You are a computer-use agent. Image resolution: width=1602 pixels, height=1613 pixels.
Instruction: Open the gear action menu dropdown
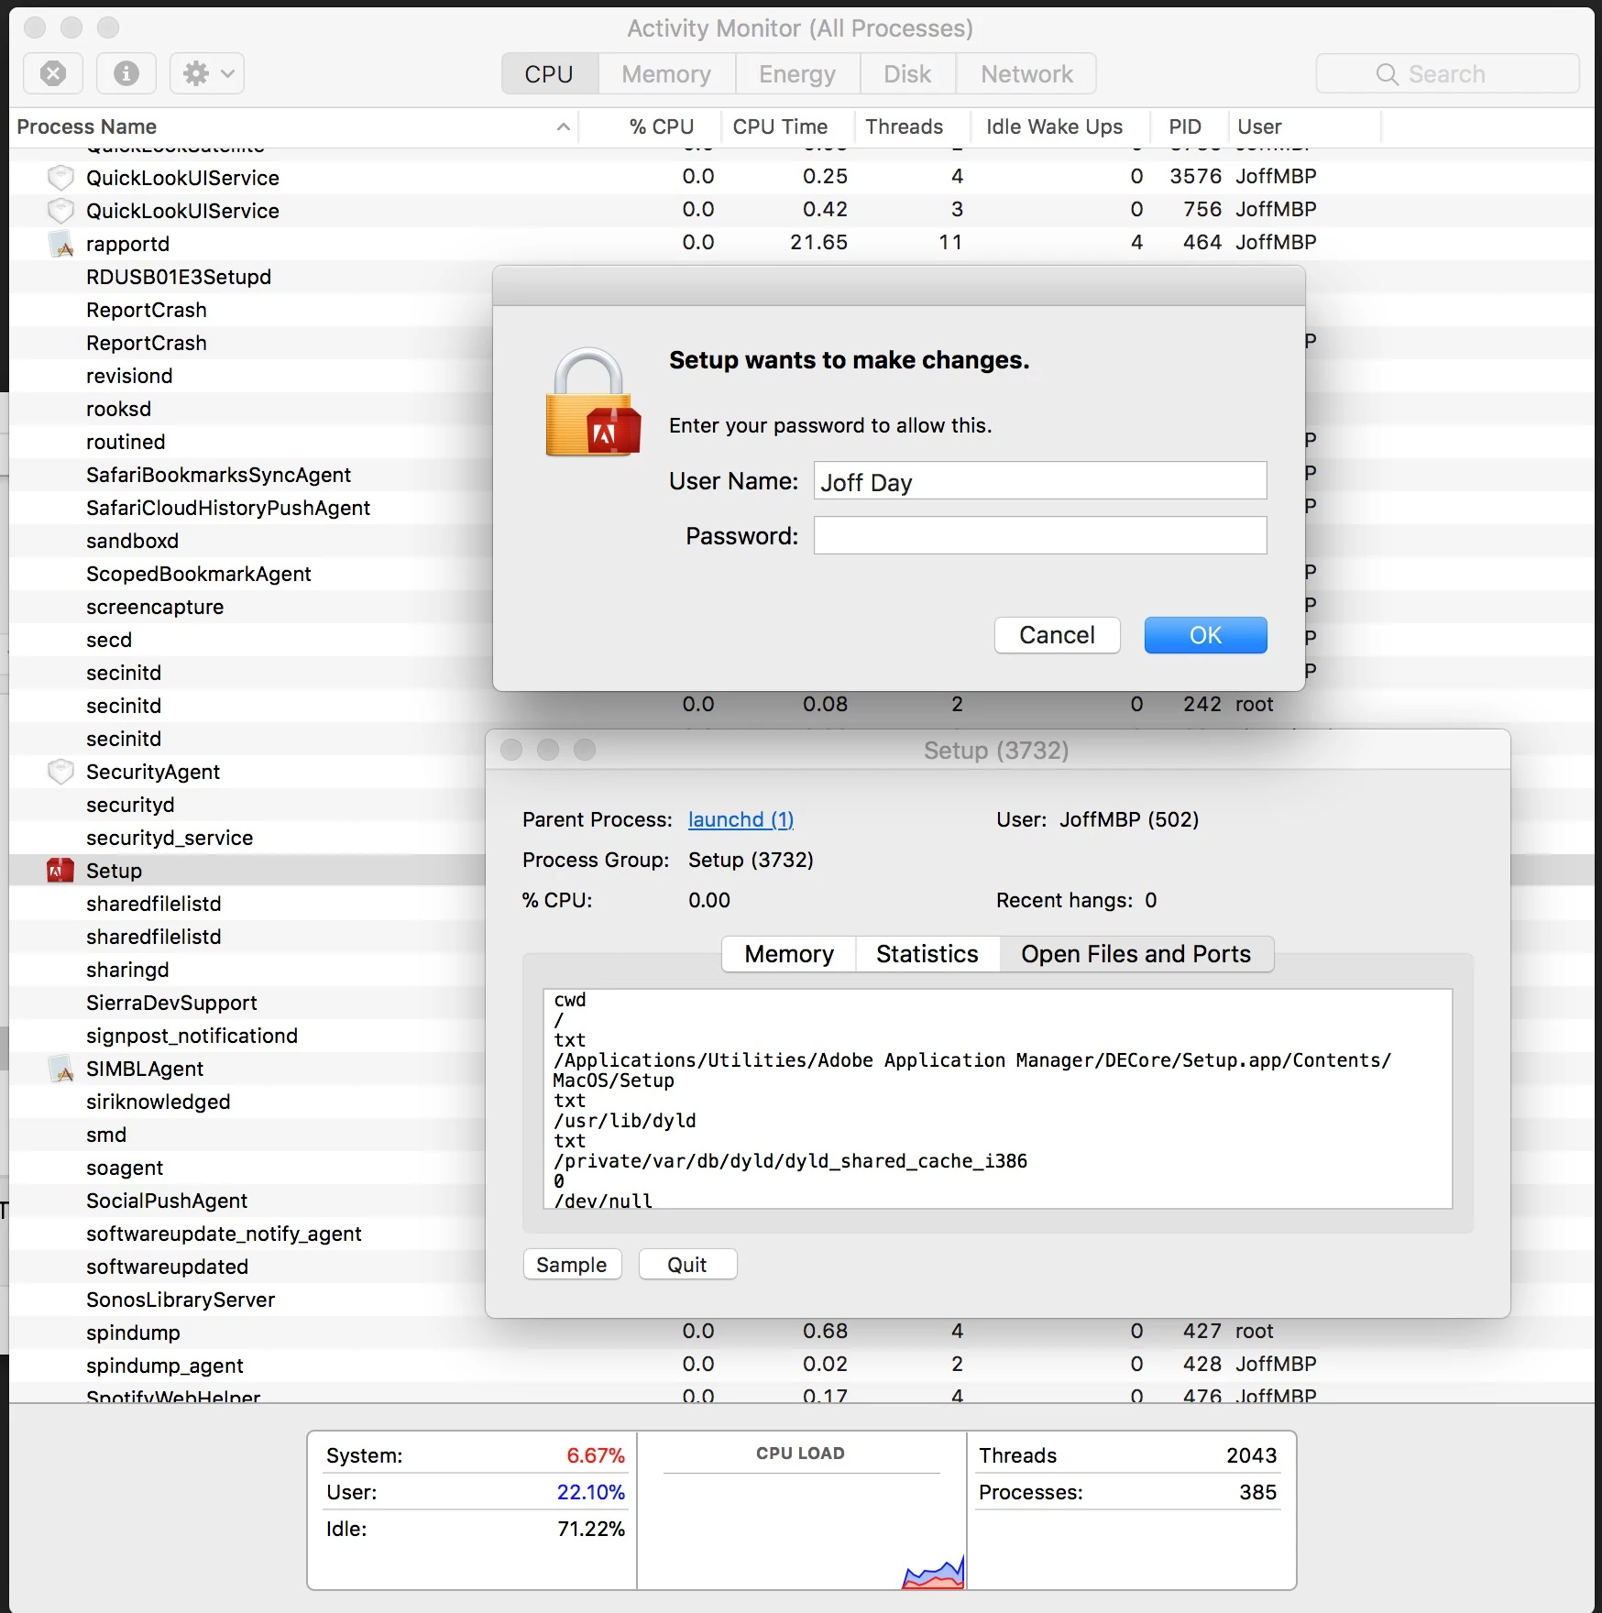207,73
